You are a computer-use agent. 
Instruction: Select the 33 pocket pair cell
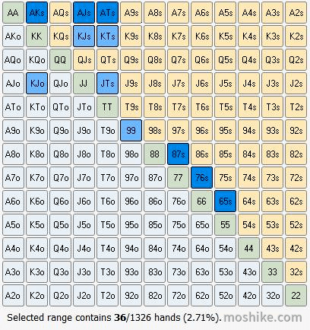click(272, 272)
